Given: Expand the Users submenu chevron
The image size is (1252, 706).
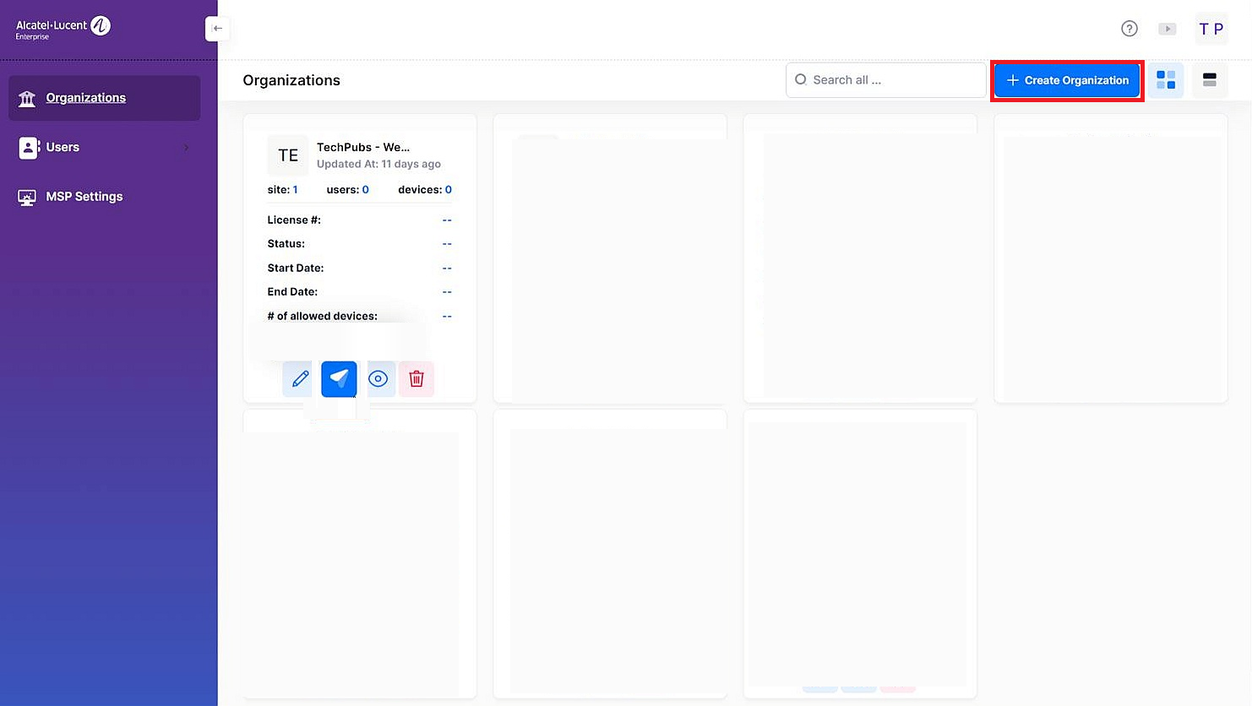Looking at the screenshot, I should point(187,148).
